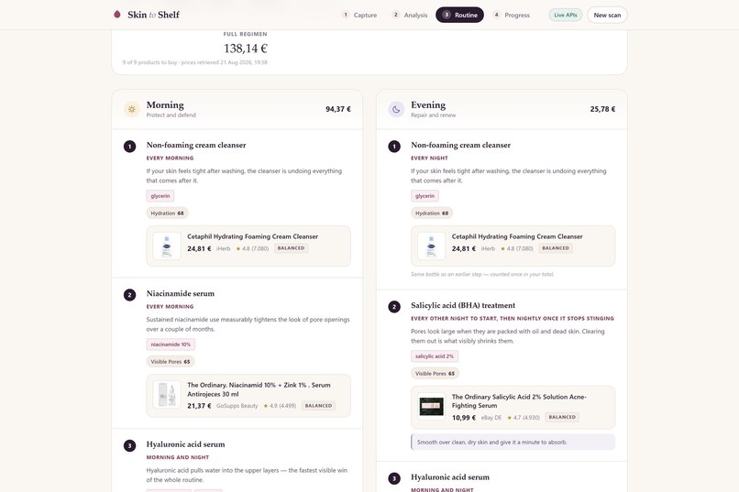The image size is (739, 492).
Task: Click the evening Hydration 68 score chip
Action: pos(432,213)
